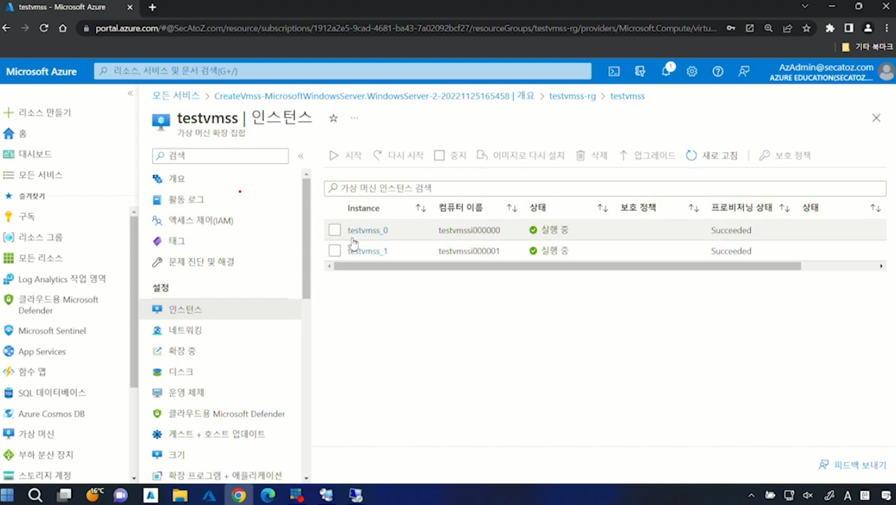Open File Explorer from the taskbar
896x505 pixels.
click(x=180, y=495)
